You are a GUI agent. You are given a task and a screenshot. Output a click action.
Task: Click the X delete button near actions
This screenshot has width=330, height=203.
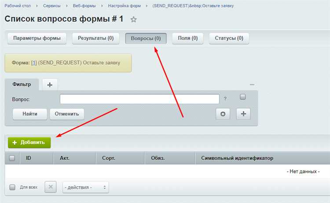coord(51,187)
